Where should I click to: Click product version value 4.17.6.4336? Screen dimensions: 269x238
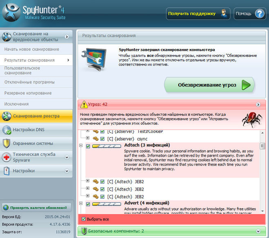pos(60,225)
